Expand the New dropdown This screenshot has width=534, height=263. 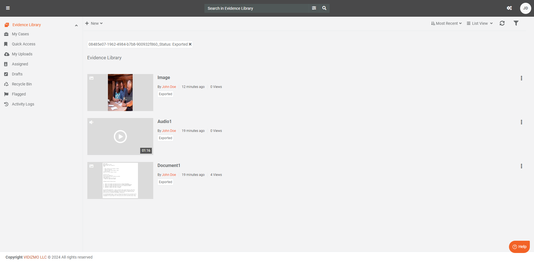(x=94, y=23)
